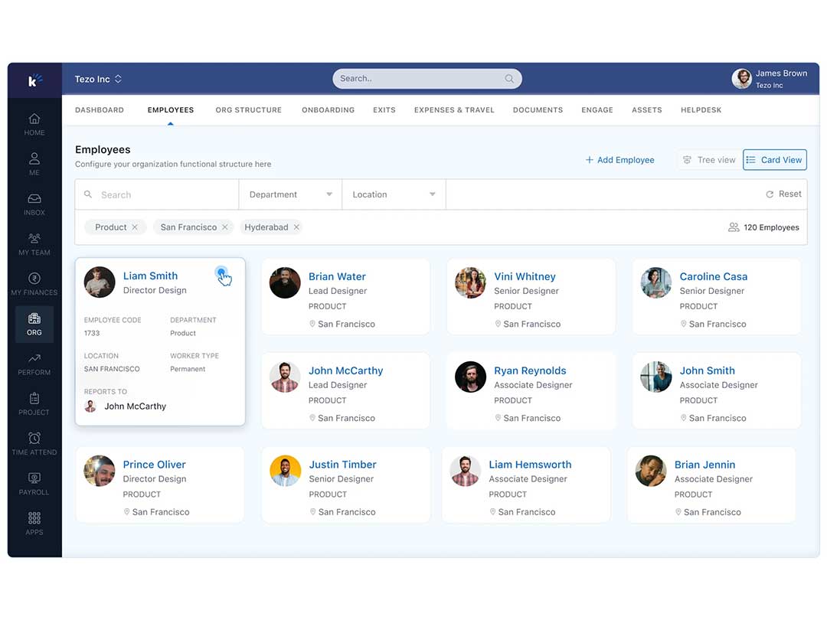Screen dimensions: 827x620
Task: Open the Org Structure tab
Action: (248, 110)
